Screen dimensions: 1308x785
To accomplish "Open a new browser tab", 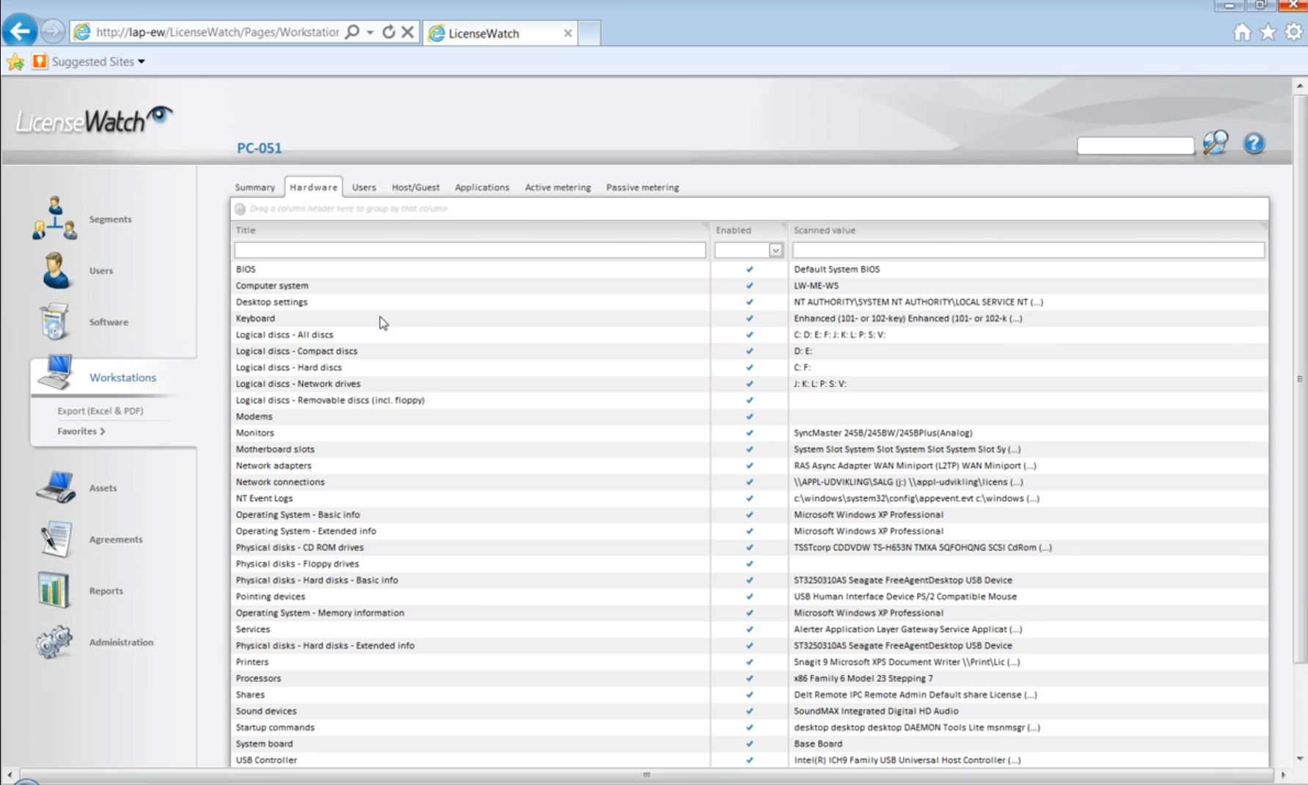I will pyautogui.click(x=589, y=33).
